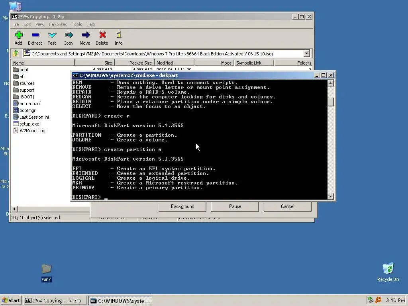Click the taskbar clock showing 3:10 PM

[x=395, y=300]
